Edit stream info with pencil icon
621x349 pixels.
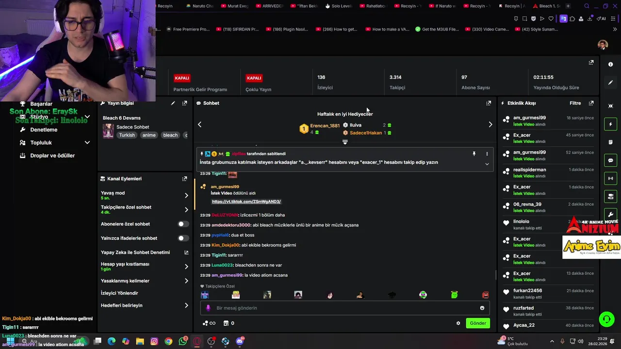click(x=173, y=103)
